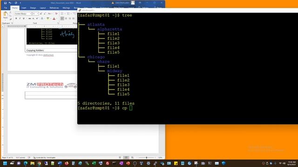Toggle bold formatting
298x167 pixels.
pos(16,19)
